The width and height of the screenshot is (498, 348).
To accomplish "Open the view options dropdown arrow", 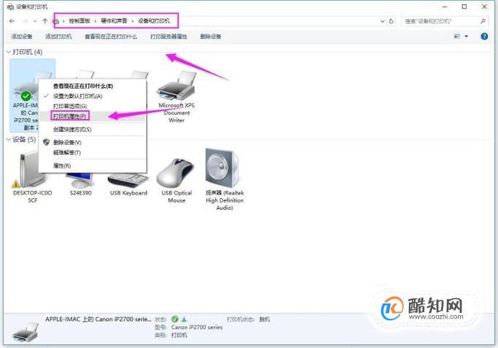I will point(467,37).
